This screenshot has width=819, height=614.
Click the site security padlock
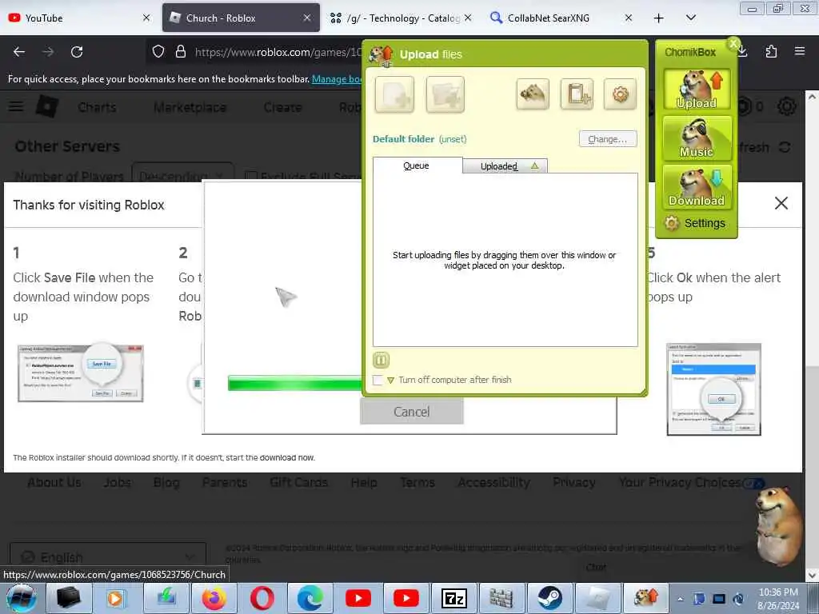181,52
